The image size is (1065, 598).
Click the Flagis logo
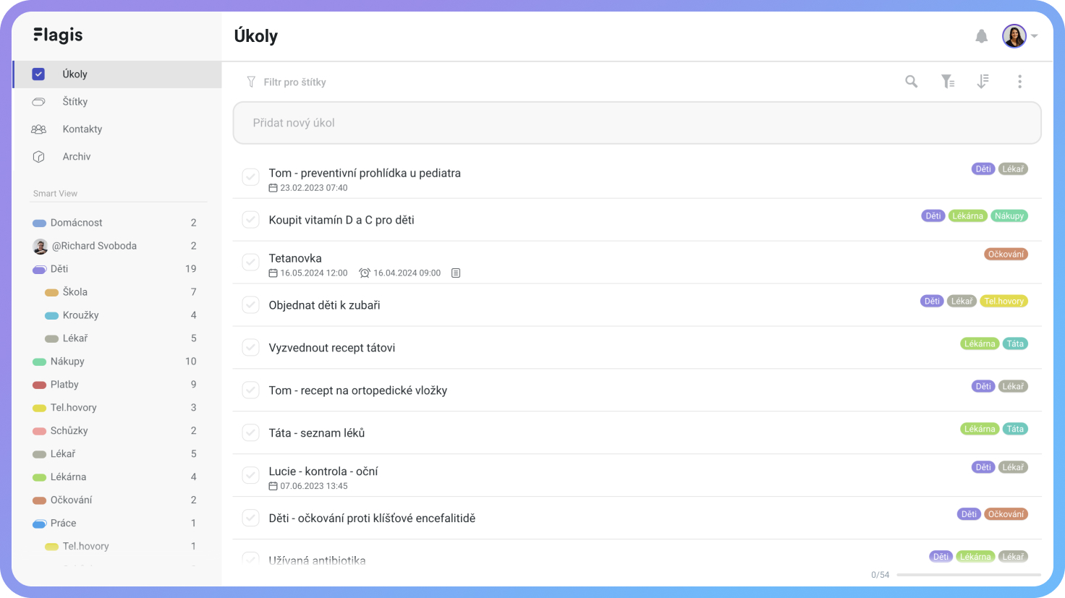(x=58, y=35)
